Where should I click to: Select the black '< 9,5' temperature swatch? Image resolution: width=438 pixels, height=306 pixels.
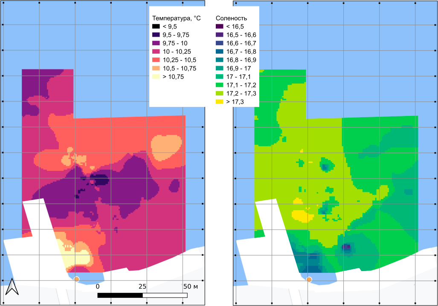point(157,27)
